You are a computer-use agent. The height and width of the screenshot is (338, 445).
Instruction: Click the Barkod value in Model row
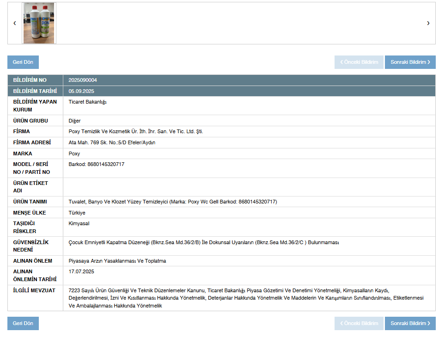[x=96, y=164]
